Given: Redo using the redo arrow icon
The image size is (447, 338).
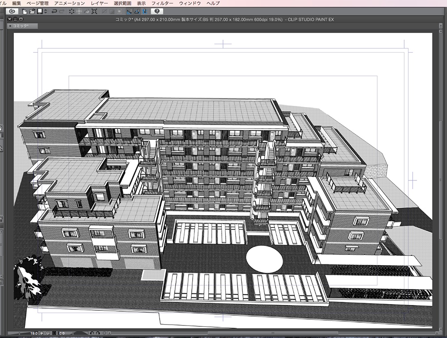Looking at the screenshot, I should pyautogui.click(x=61, y=12).
